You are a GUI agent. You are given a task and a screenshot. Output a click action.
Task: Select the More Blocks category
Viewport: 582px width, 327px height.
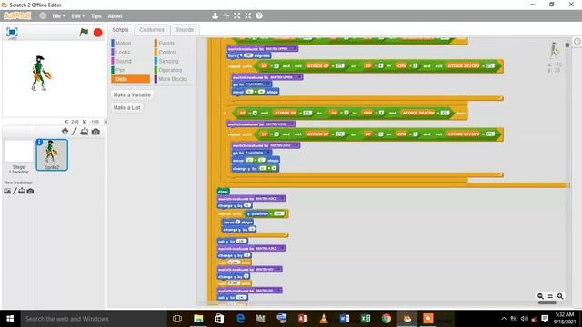tap(173, 79)
